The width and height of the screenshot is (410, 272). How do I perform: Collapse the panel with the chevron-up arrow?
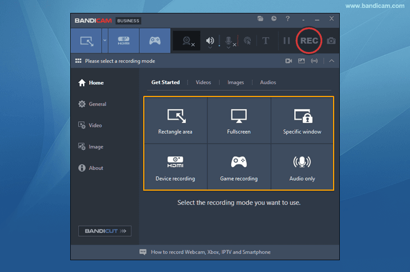[x=331, y=61]
